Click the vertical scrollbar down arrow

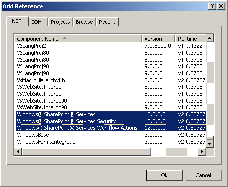click(210, 144)
